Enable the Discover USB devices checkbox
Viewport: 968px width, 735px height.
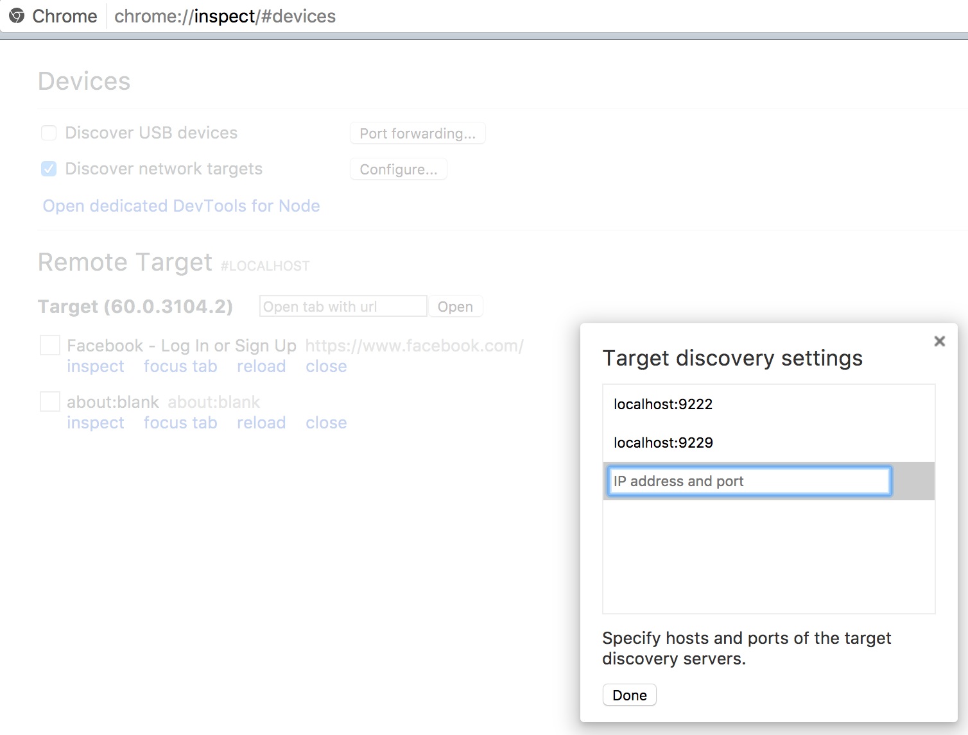(x=49, y=133)
